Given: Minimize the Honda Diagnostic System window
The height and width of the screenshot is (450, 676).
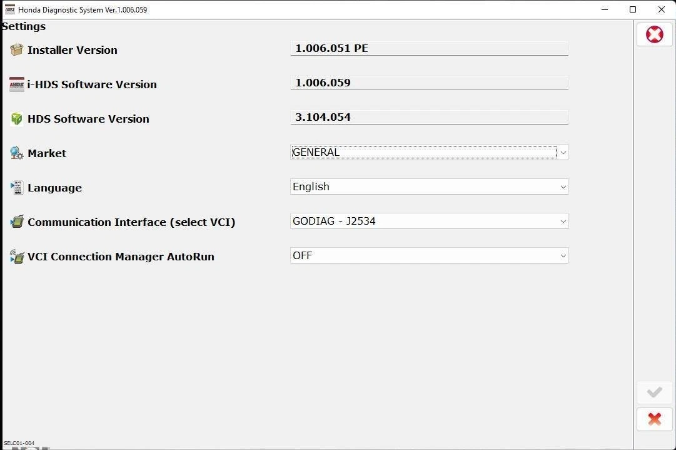Looking at the screenshot, I should [605, 9].
